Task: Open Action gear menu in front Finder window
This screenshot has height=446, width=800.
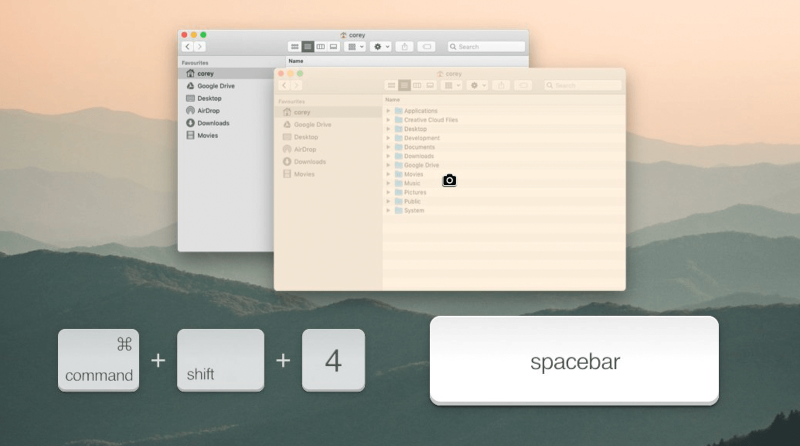Action: click(477, 85)
